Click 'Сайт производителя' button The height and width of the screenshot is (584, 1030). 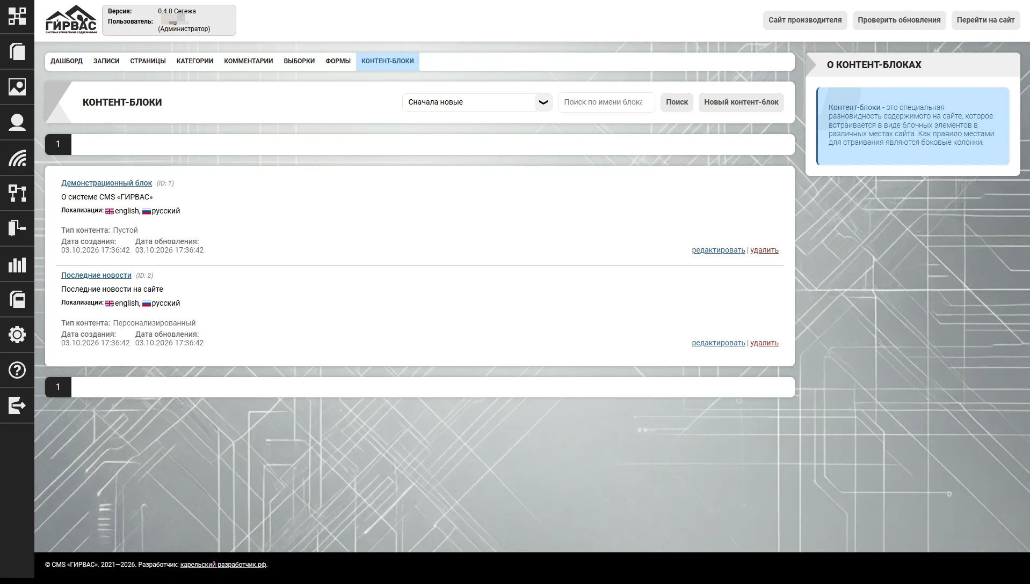click(805, 20)
